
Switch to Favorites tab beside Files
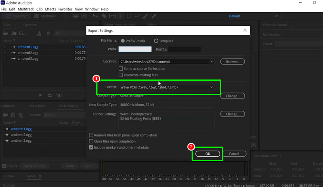(30, 25)
